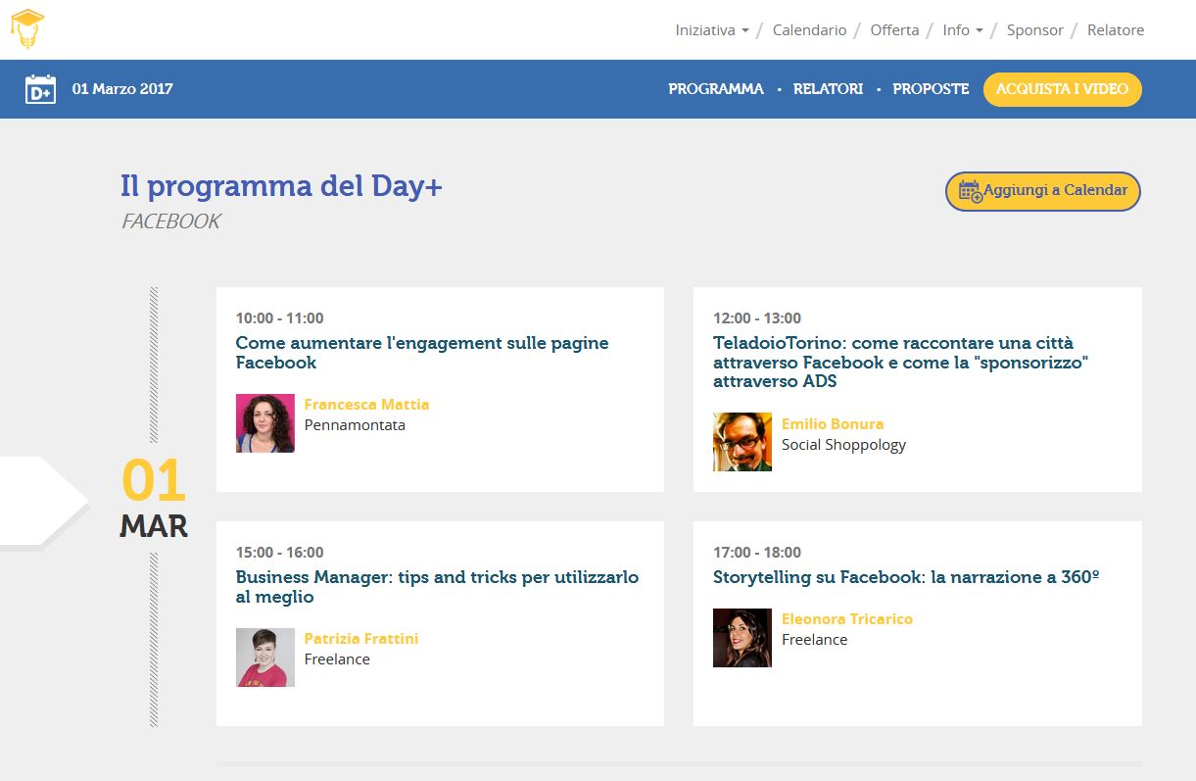This screenshot has height=781, width=1196.
Task: Click the 15:00 - 16:00 time slot
Action: 279,553
